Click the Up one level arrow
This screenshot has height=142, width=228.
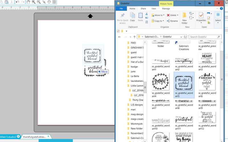click(x=135, y=37)
